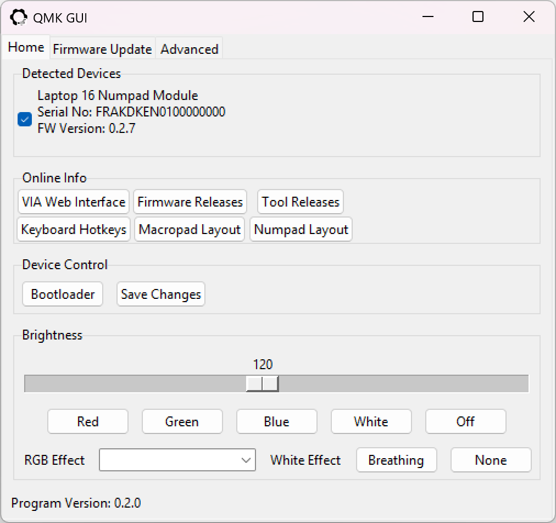Click the brightness slider handle at 120
This screenshot has width=556, height=523.
[x=263, y=383]
